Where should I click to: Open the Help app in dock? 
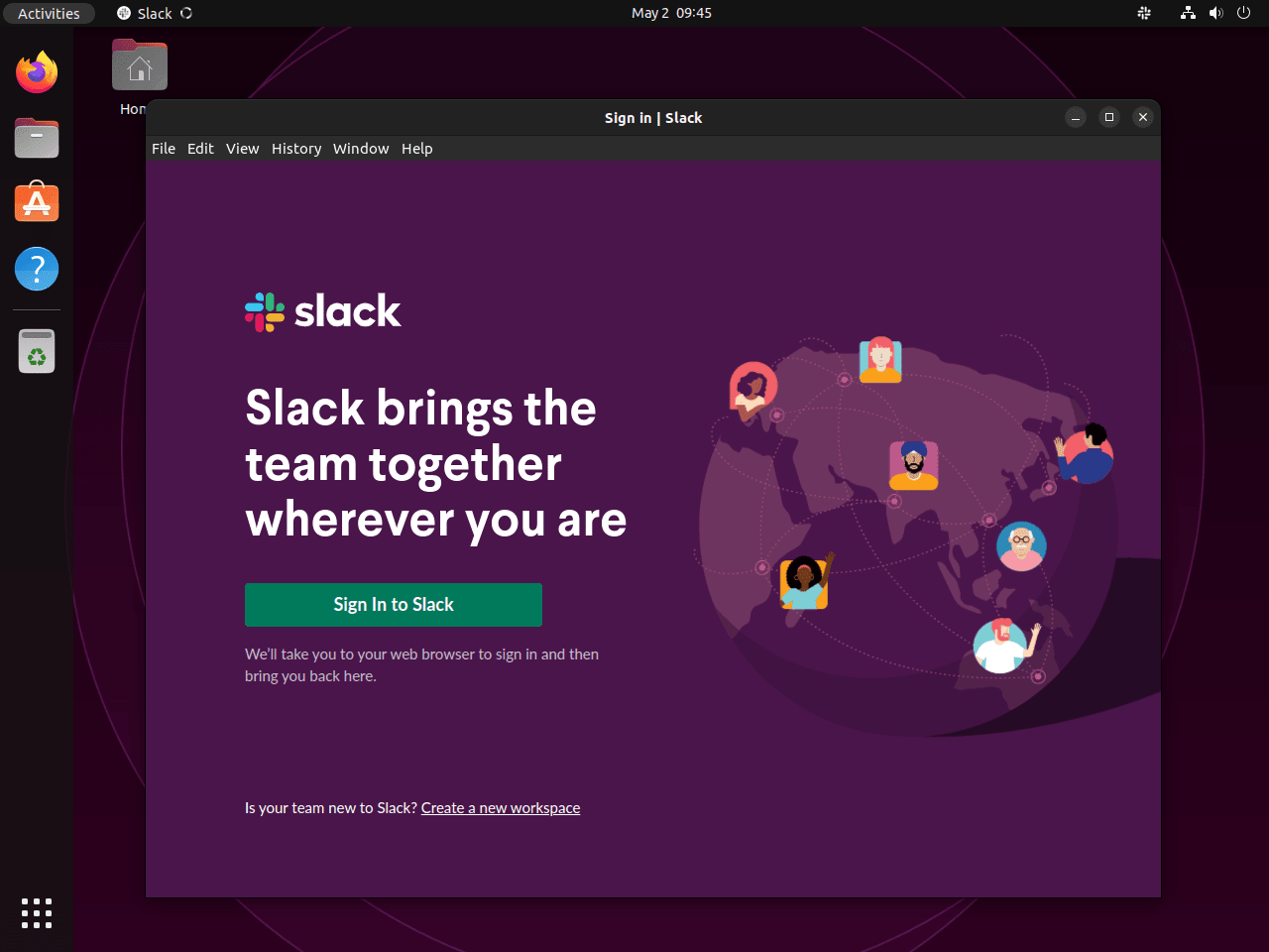click(x=37, y=269)
